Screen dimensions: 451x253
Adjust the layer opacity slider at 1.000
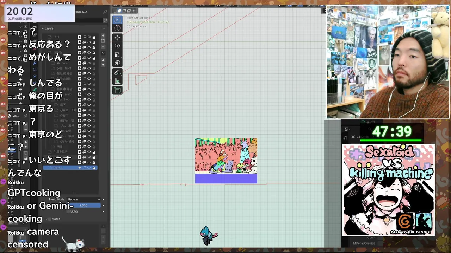[84, 205]
